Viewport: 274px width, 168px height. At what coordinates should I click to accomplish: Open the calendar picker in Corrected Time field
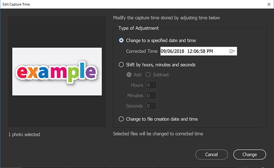(x=232, y=51)
